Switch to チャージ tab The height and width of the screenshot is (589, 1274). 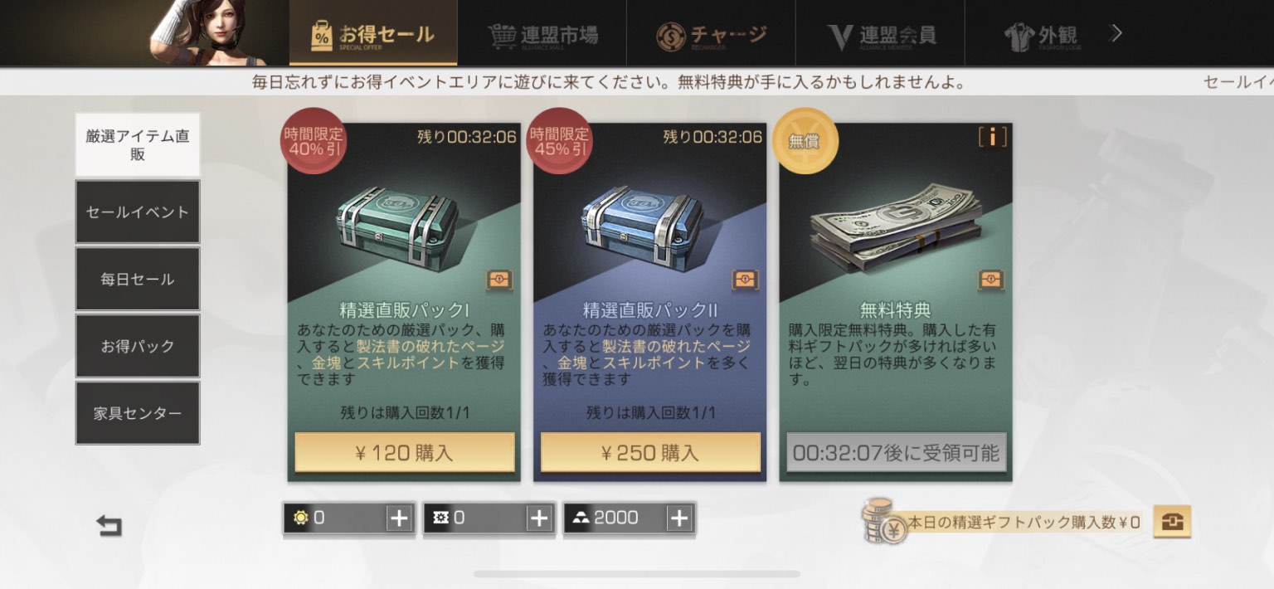[711, 35]
